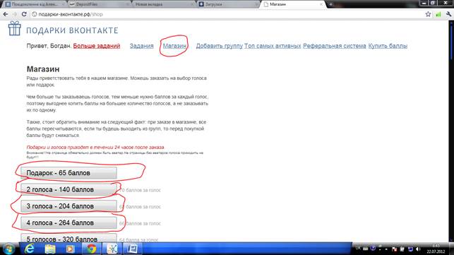Click the gift box site logo
The width and height of the screenshot is (454, 255).
[14, 28]
